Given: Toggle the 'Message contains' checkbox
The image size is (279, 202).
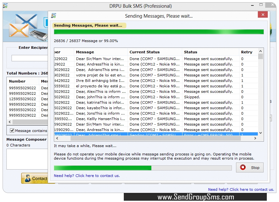Looking at the screenshot, I should (x=12, y=131).
